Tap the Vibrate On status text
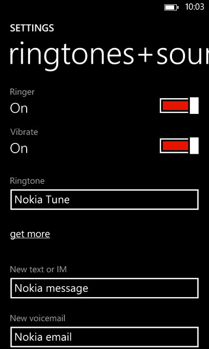Viewport: 209px width, 349px height. click(19, 148)
